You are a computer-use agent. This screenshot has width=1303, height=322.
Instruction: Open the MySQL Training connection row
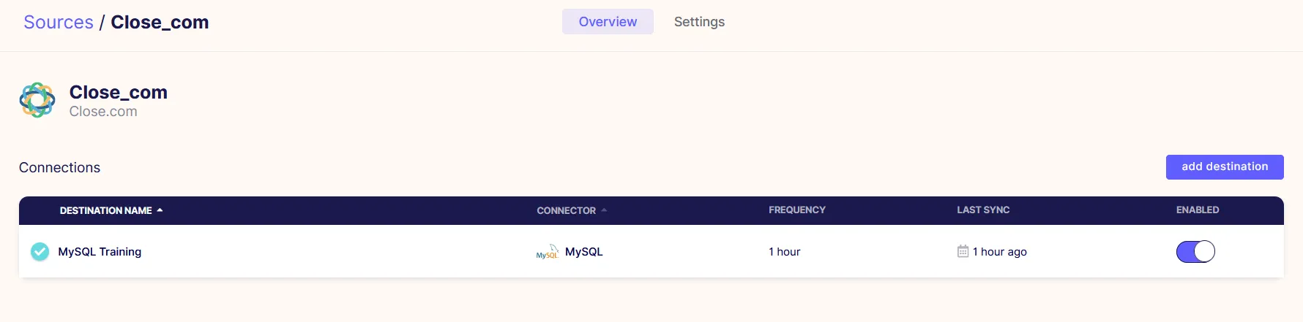[x=651, y=251]
